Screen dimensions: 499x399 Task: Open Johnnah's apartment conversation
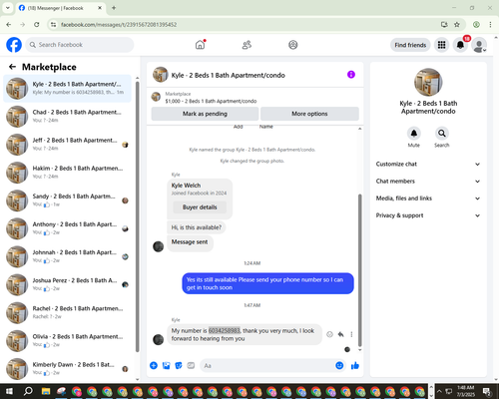68,256
